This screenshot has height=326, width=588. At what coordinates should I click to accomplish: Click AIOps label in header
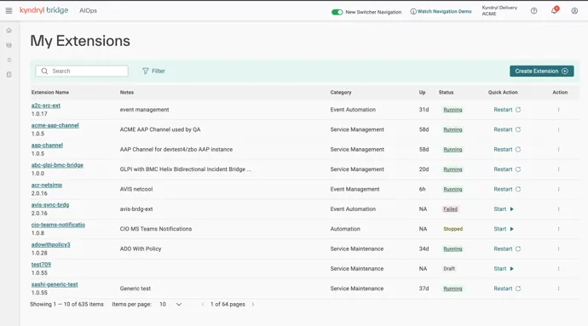coord(88,10)
